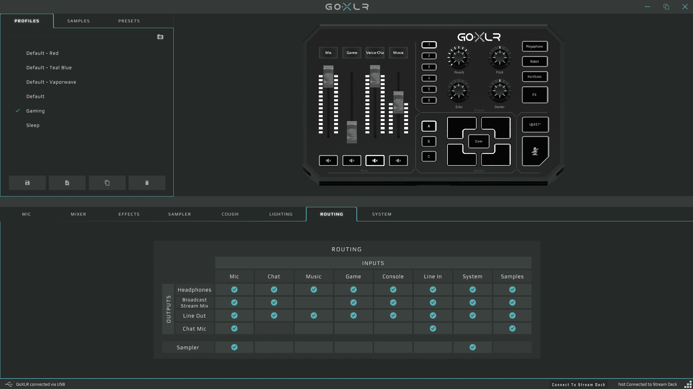Load the Default - Red profile

42,53
